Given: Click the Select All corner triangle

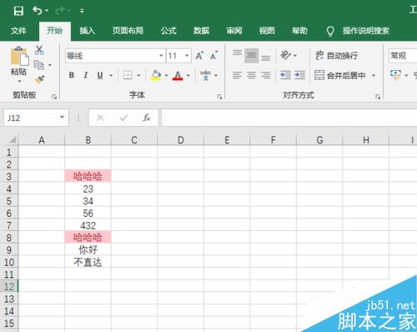Looking at the screenshot, I should (12, 139).
